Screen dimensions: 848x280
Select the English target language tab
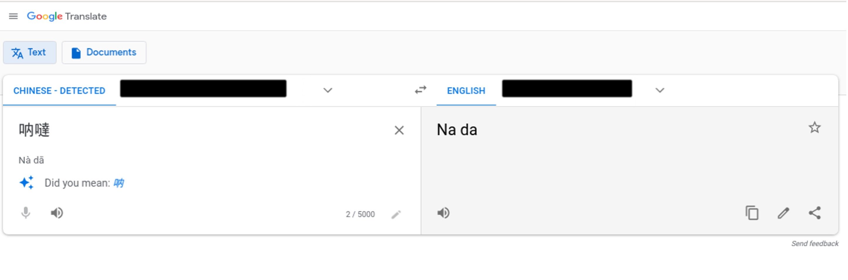(x=466, y=91)
